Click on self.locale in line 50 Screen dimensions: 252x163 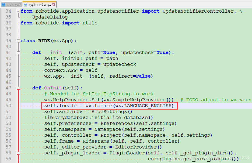60,106
